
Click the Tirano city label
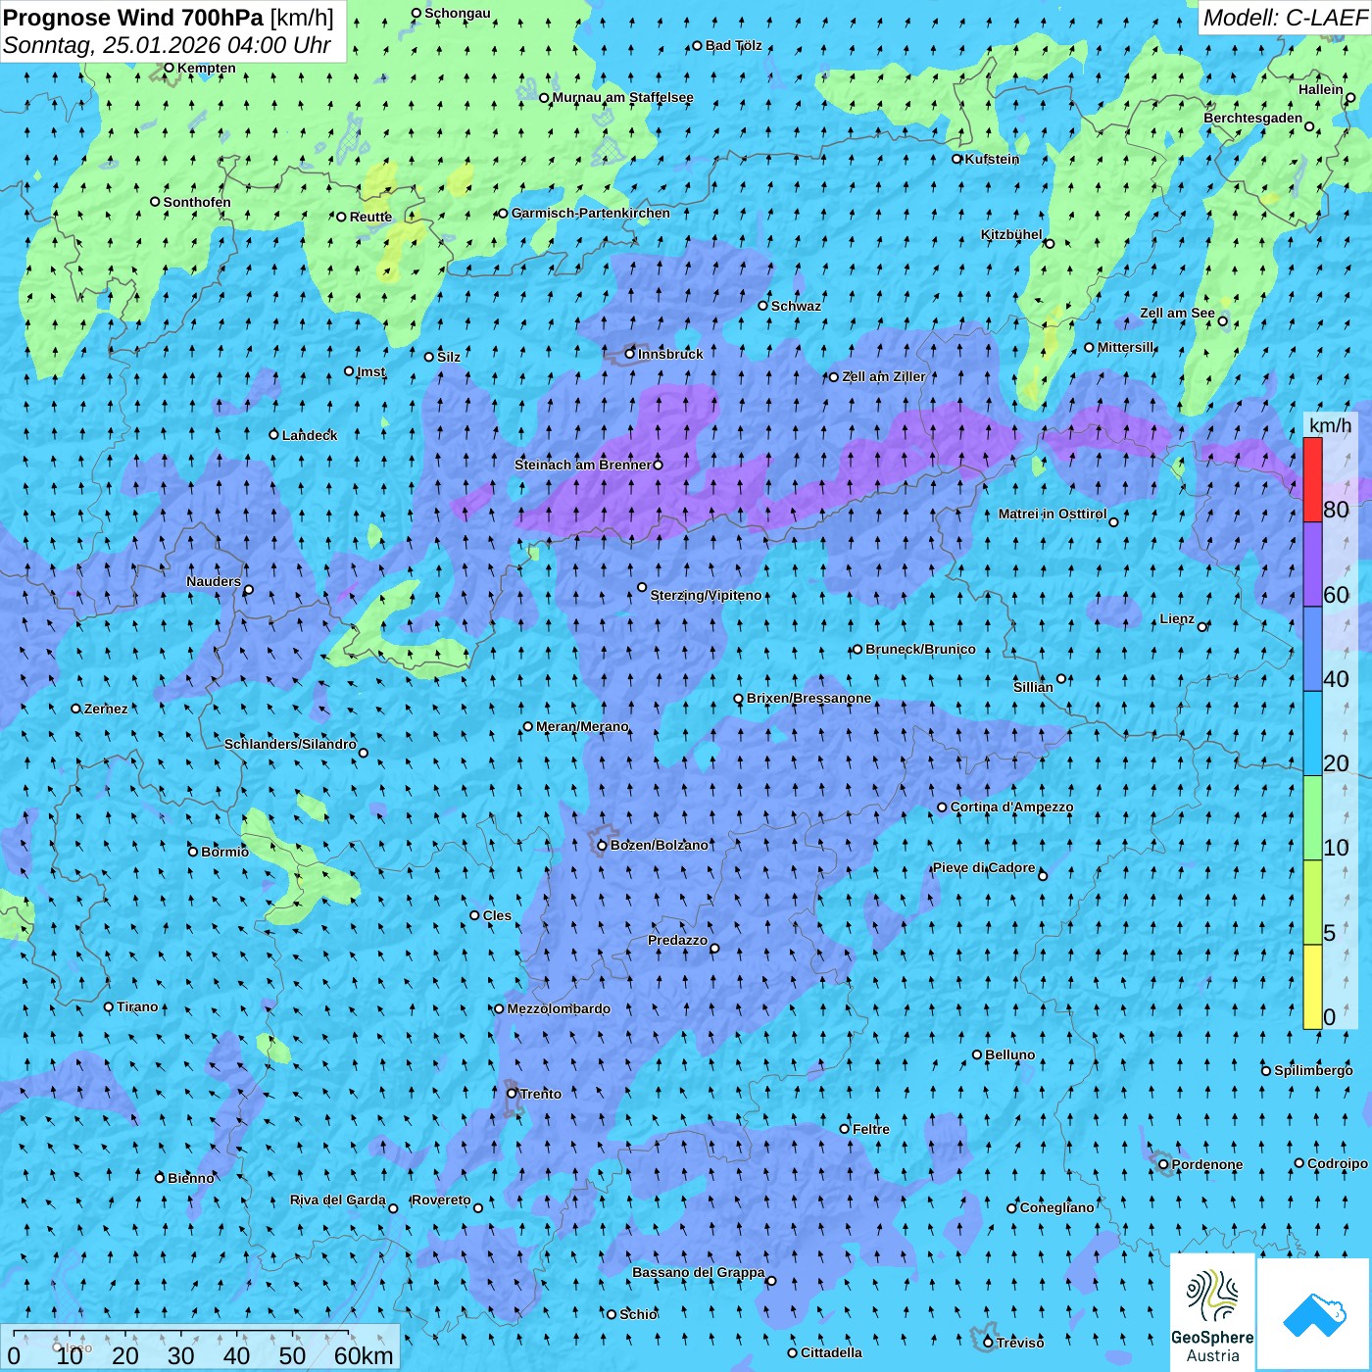[x=137, y=1006]
